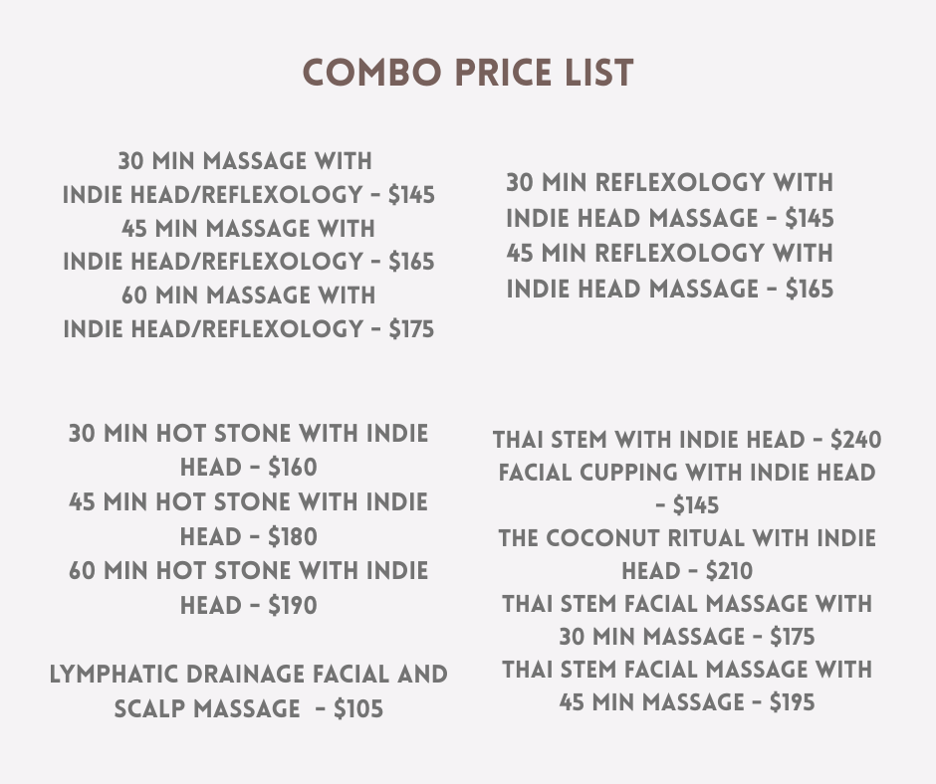Click the Combo Price List heading

coord(468,73)
